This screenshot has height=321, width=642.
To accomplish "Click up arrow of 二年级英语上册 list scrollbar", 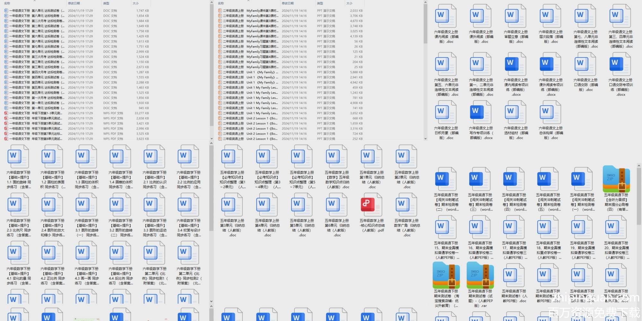I will pos(425,2).
